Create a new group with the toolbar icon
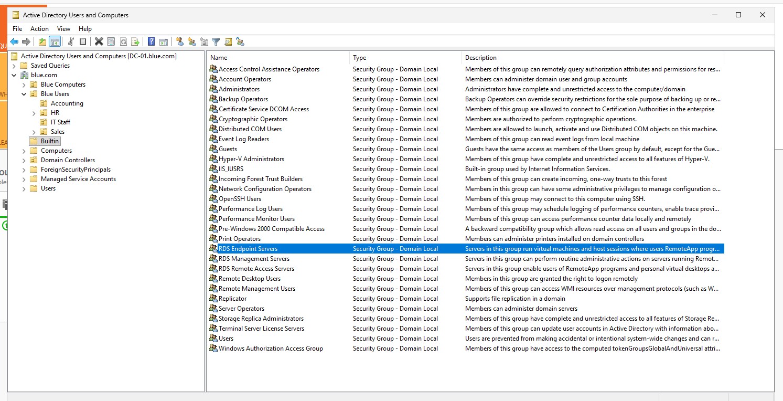Image resolution: width=783 pixels, height=401 pixels. [191, 42]
